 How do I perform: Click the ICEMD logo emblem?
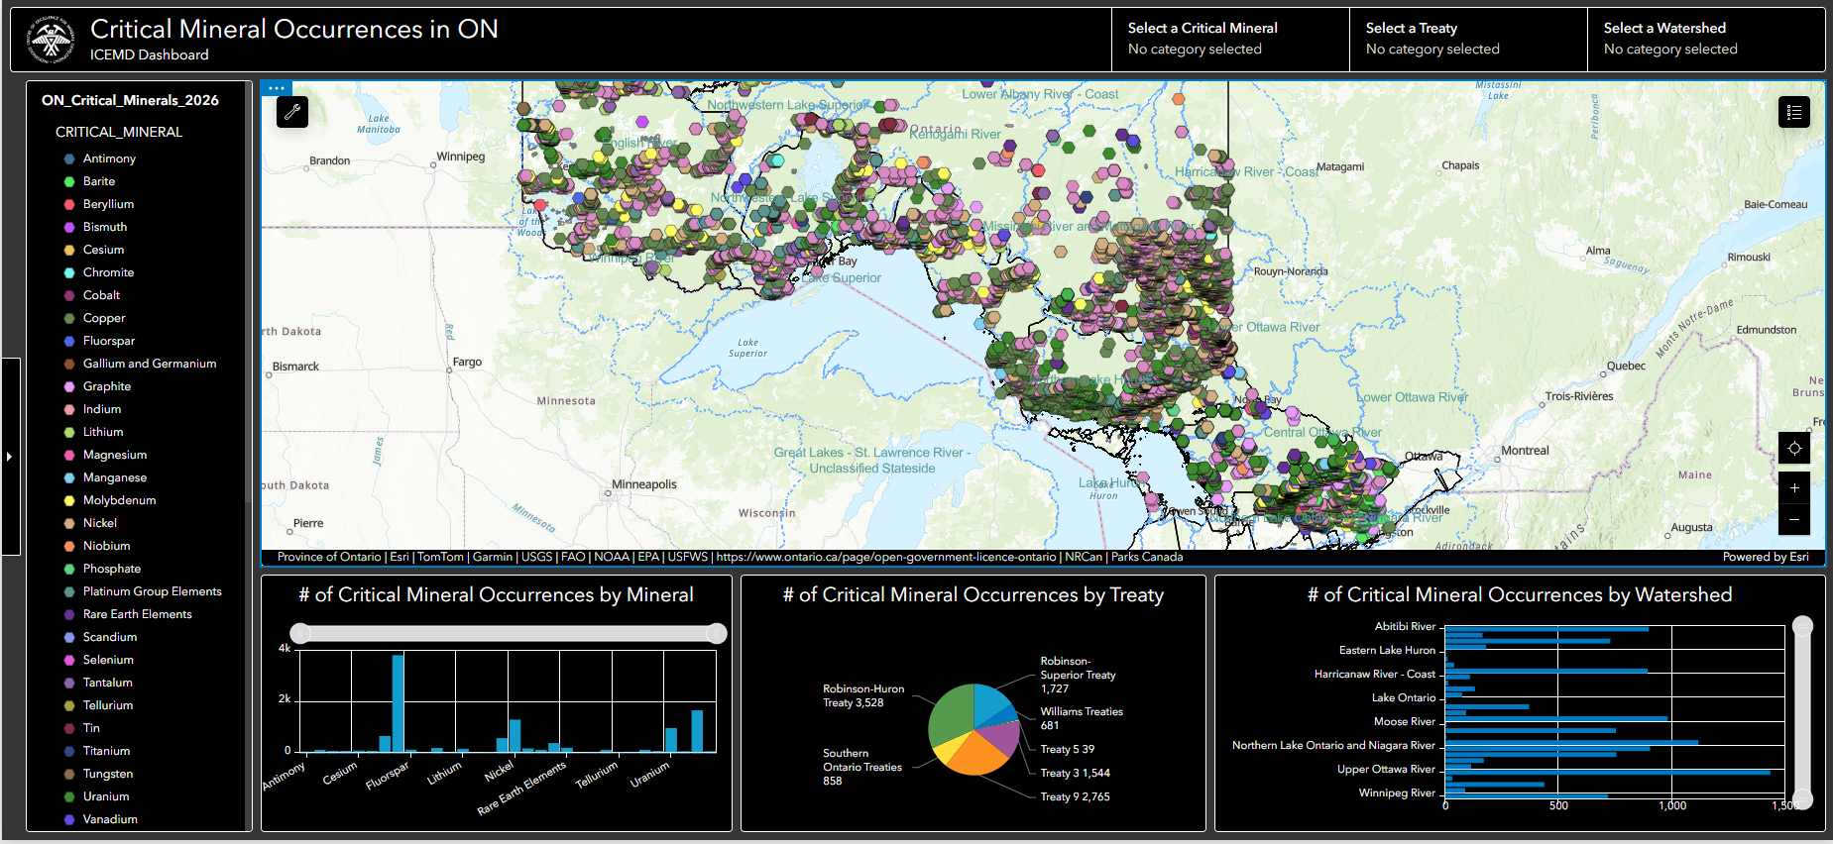[51, 41]
